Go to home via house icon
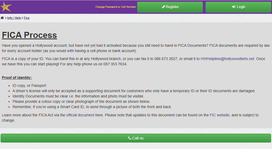Viewport: 272px width, 149px height. [2, 18]
